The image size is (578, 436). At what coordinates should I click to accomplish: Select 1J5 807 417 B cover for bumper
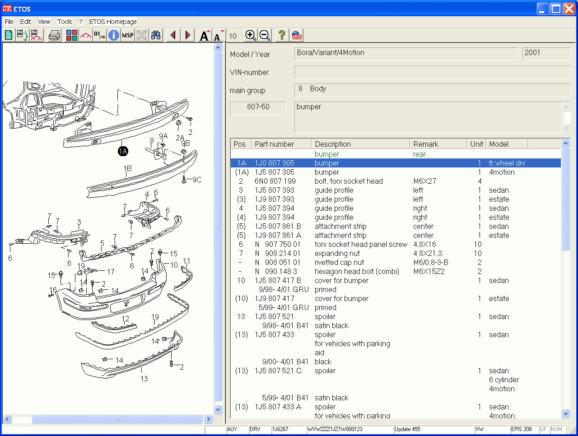pyautogui.click(x=396, y=280)
